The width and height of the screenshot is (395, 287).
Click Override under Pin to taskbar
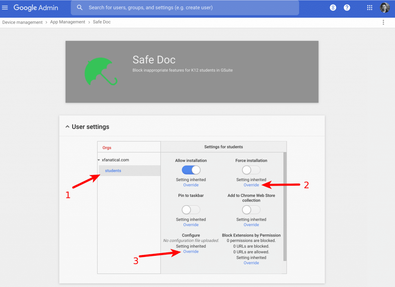[191, 225]
